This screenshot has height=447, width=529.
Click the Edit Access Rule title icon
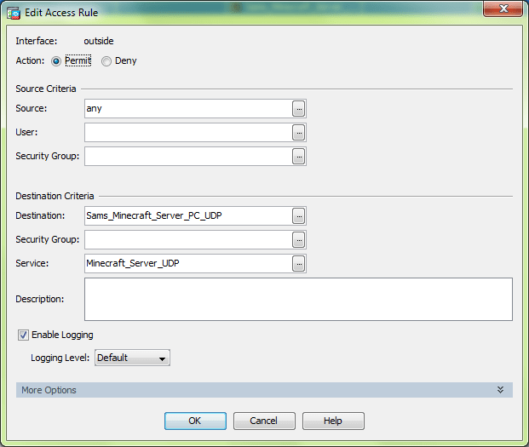[14, 13]
